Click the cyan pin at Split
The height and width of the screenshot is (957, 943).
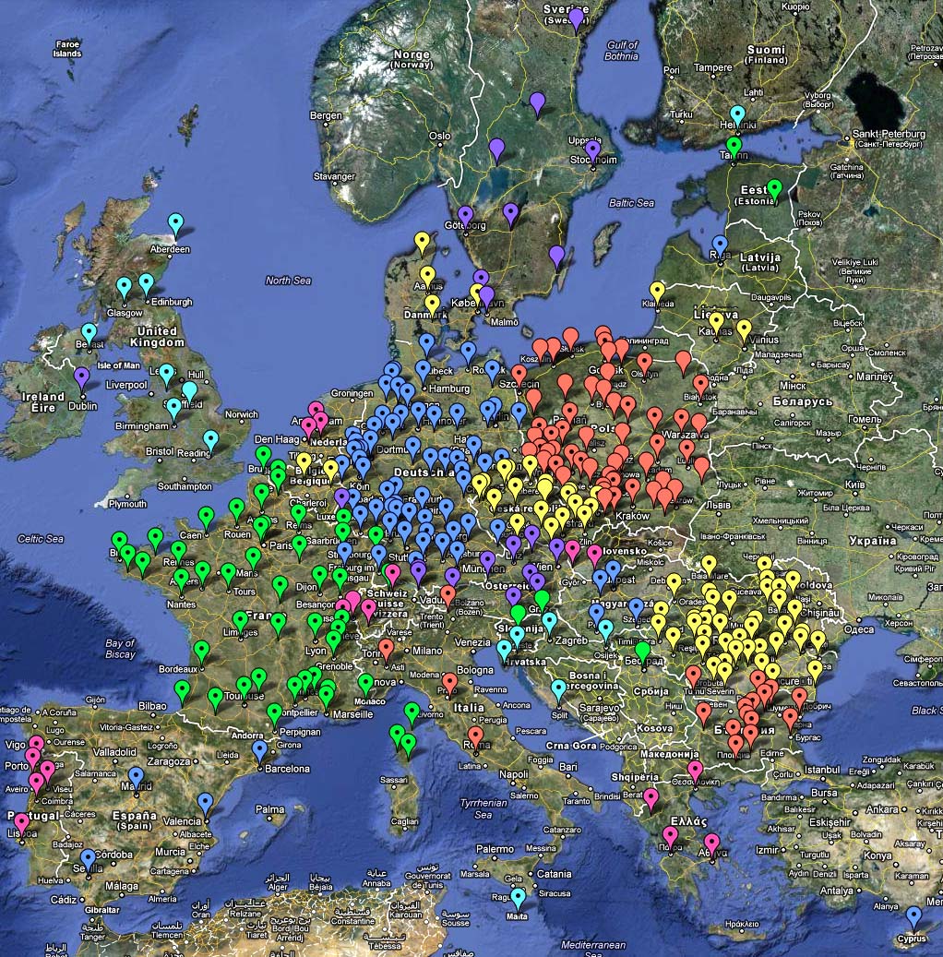click(x=557, y=688)
